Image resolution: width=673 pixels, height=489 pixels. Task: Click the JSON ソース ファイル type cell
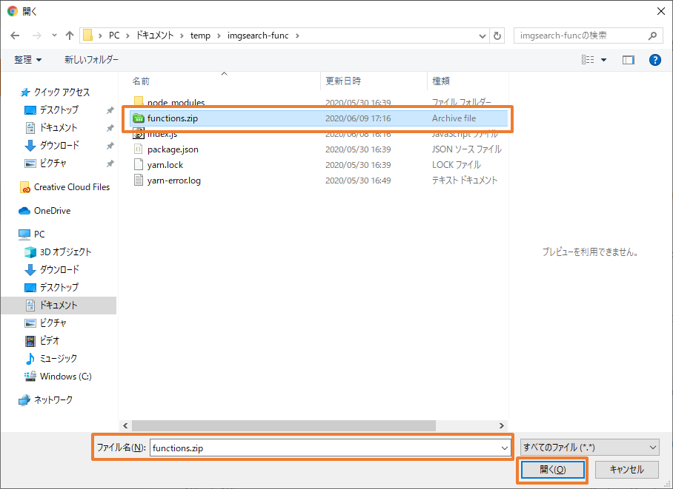point(466,149)
